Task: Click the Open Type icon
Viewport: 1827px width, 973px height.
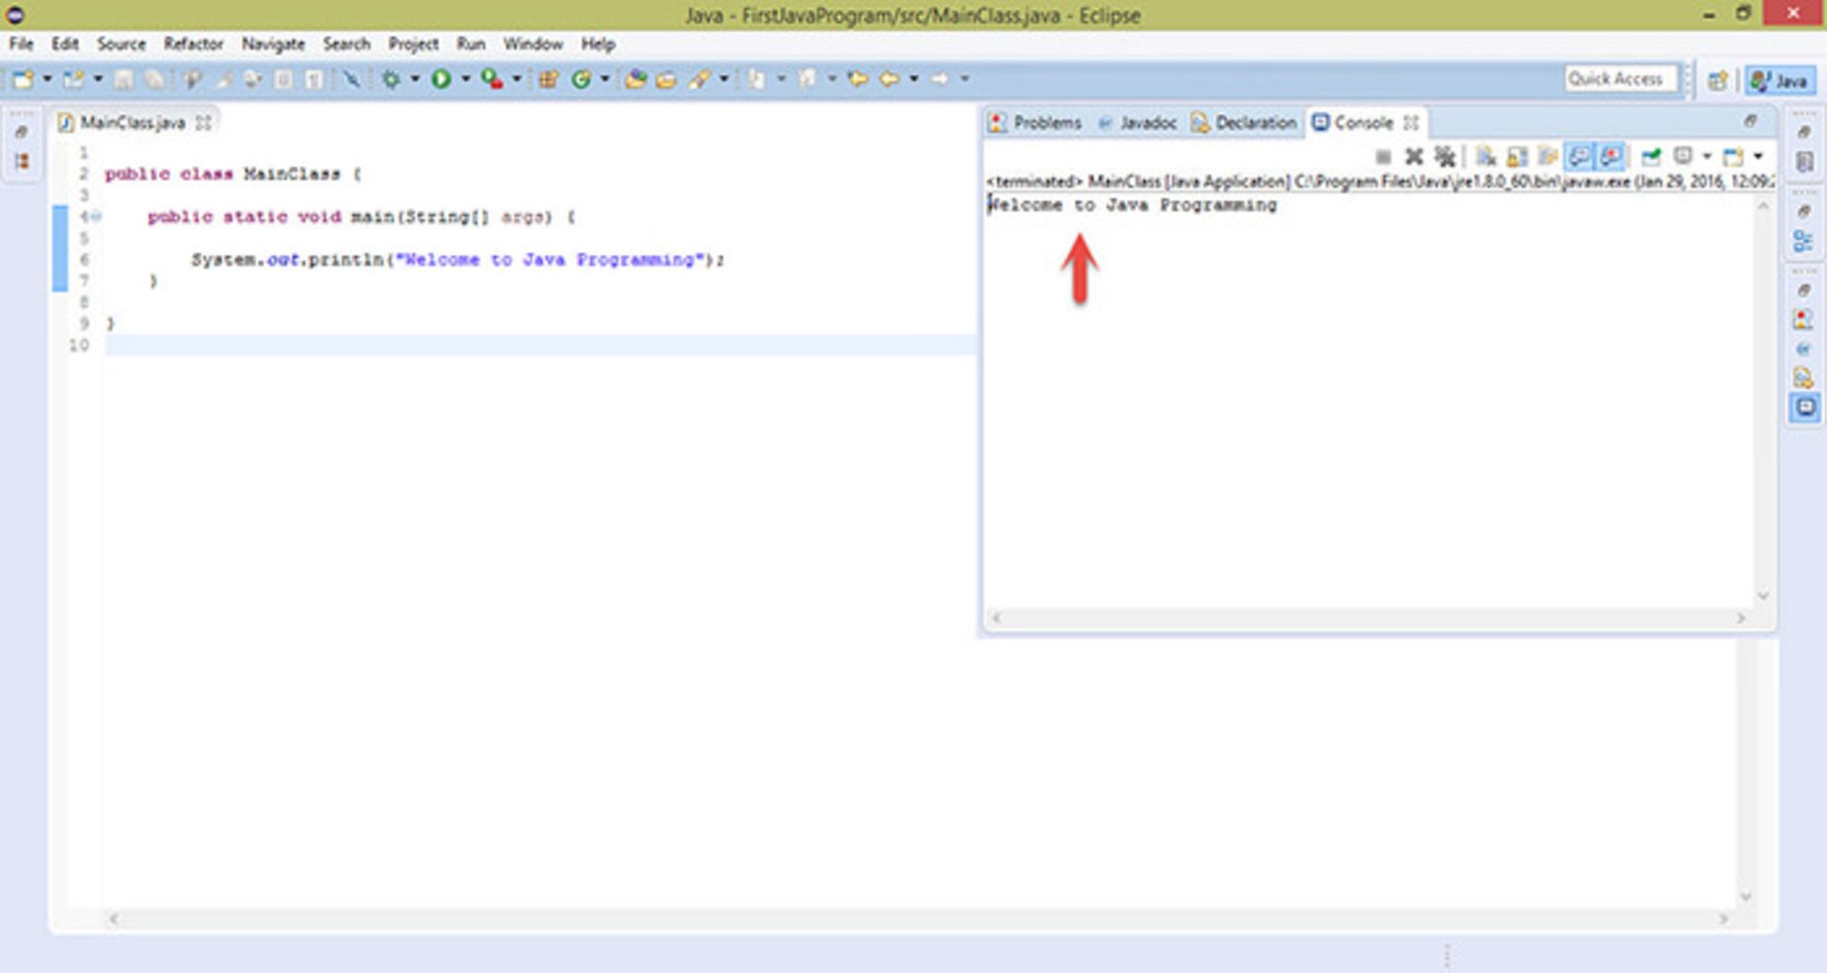Action: 636,79
